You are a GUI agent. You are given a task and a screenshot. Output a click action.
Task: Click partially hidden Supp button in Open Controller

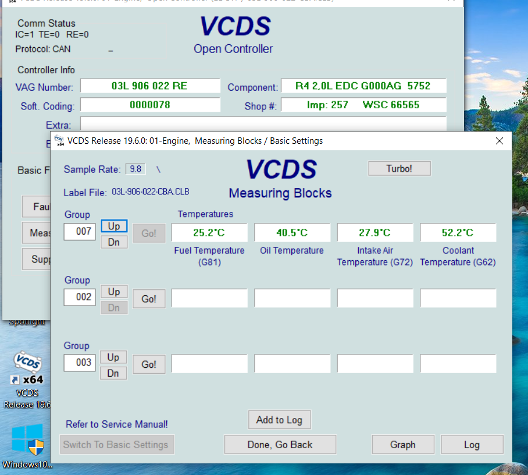coord(37,259)
